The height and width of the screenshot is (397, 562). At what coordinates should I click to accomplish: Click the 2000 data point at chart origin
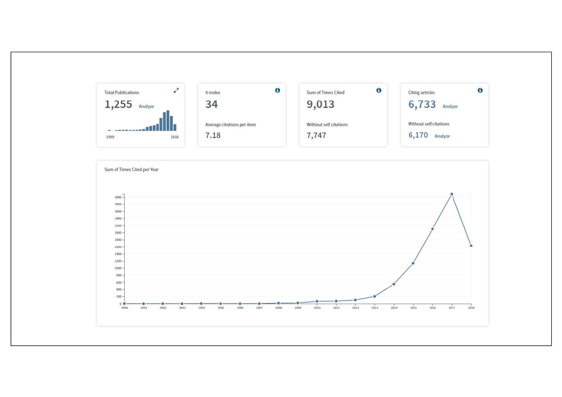pos(124,304)
